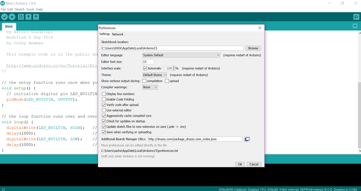Uncheck Automatic interface scale
This screenshot has width=361, height=191.
pos(145,68)
